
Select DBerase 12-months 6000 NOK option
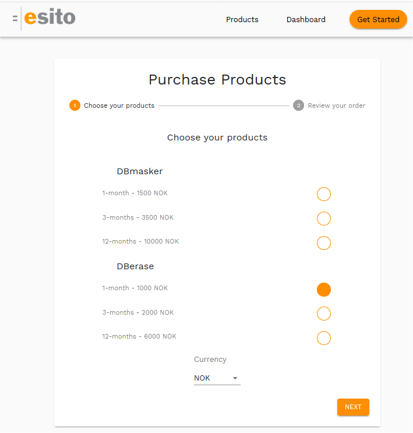coord(324,338)
